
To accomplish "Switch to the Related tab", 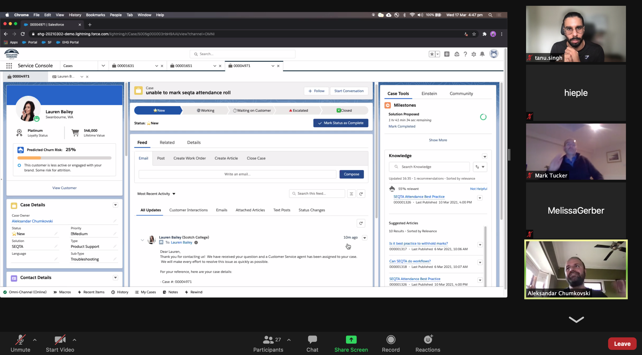I will click(x=167, y=143).
